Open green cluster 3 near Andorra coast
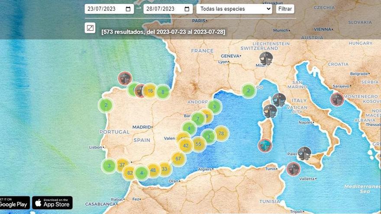 (x=214, y=106)
